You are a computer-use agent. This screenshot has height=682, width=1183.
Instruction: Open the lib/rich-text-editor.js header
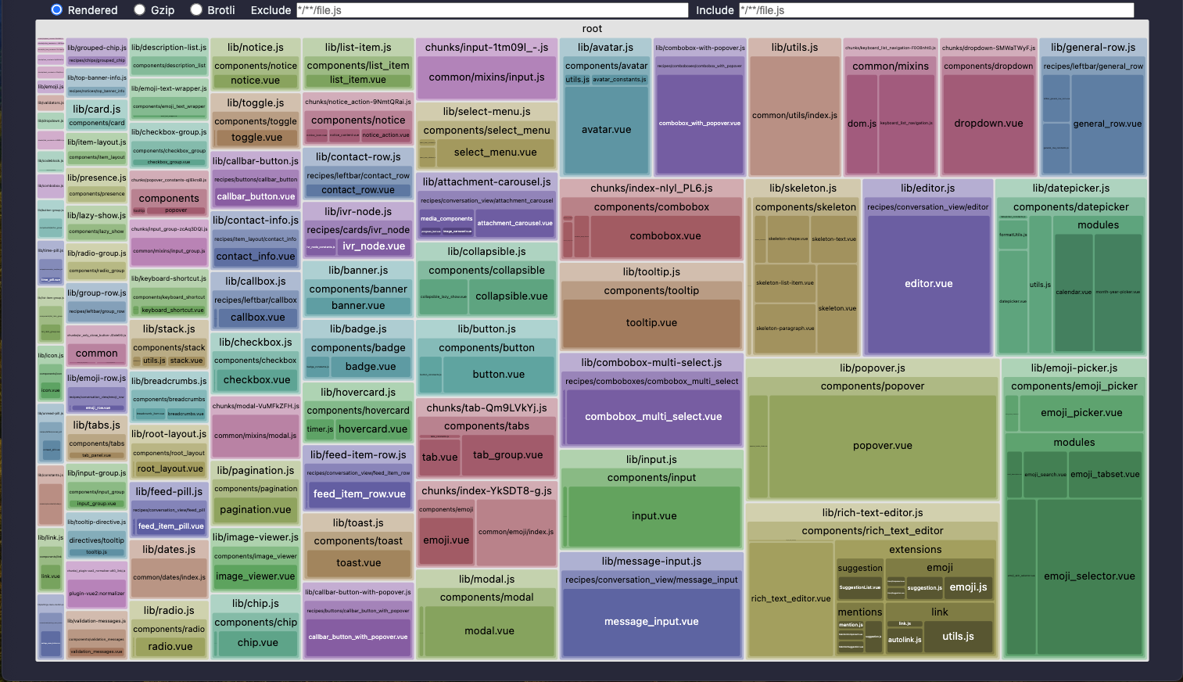(873, 513)
